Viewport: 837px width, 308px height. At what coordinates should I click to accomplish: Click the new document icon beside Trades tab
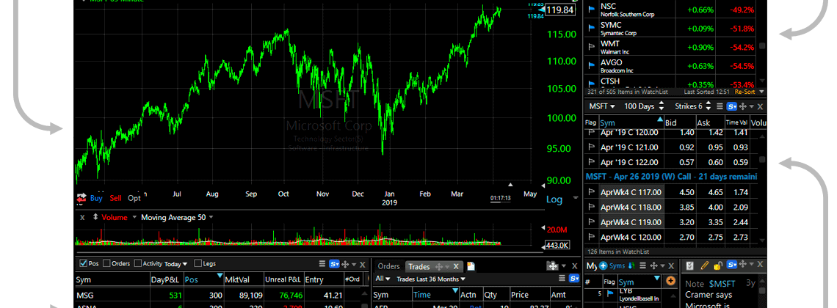[x=471, y=266]
